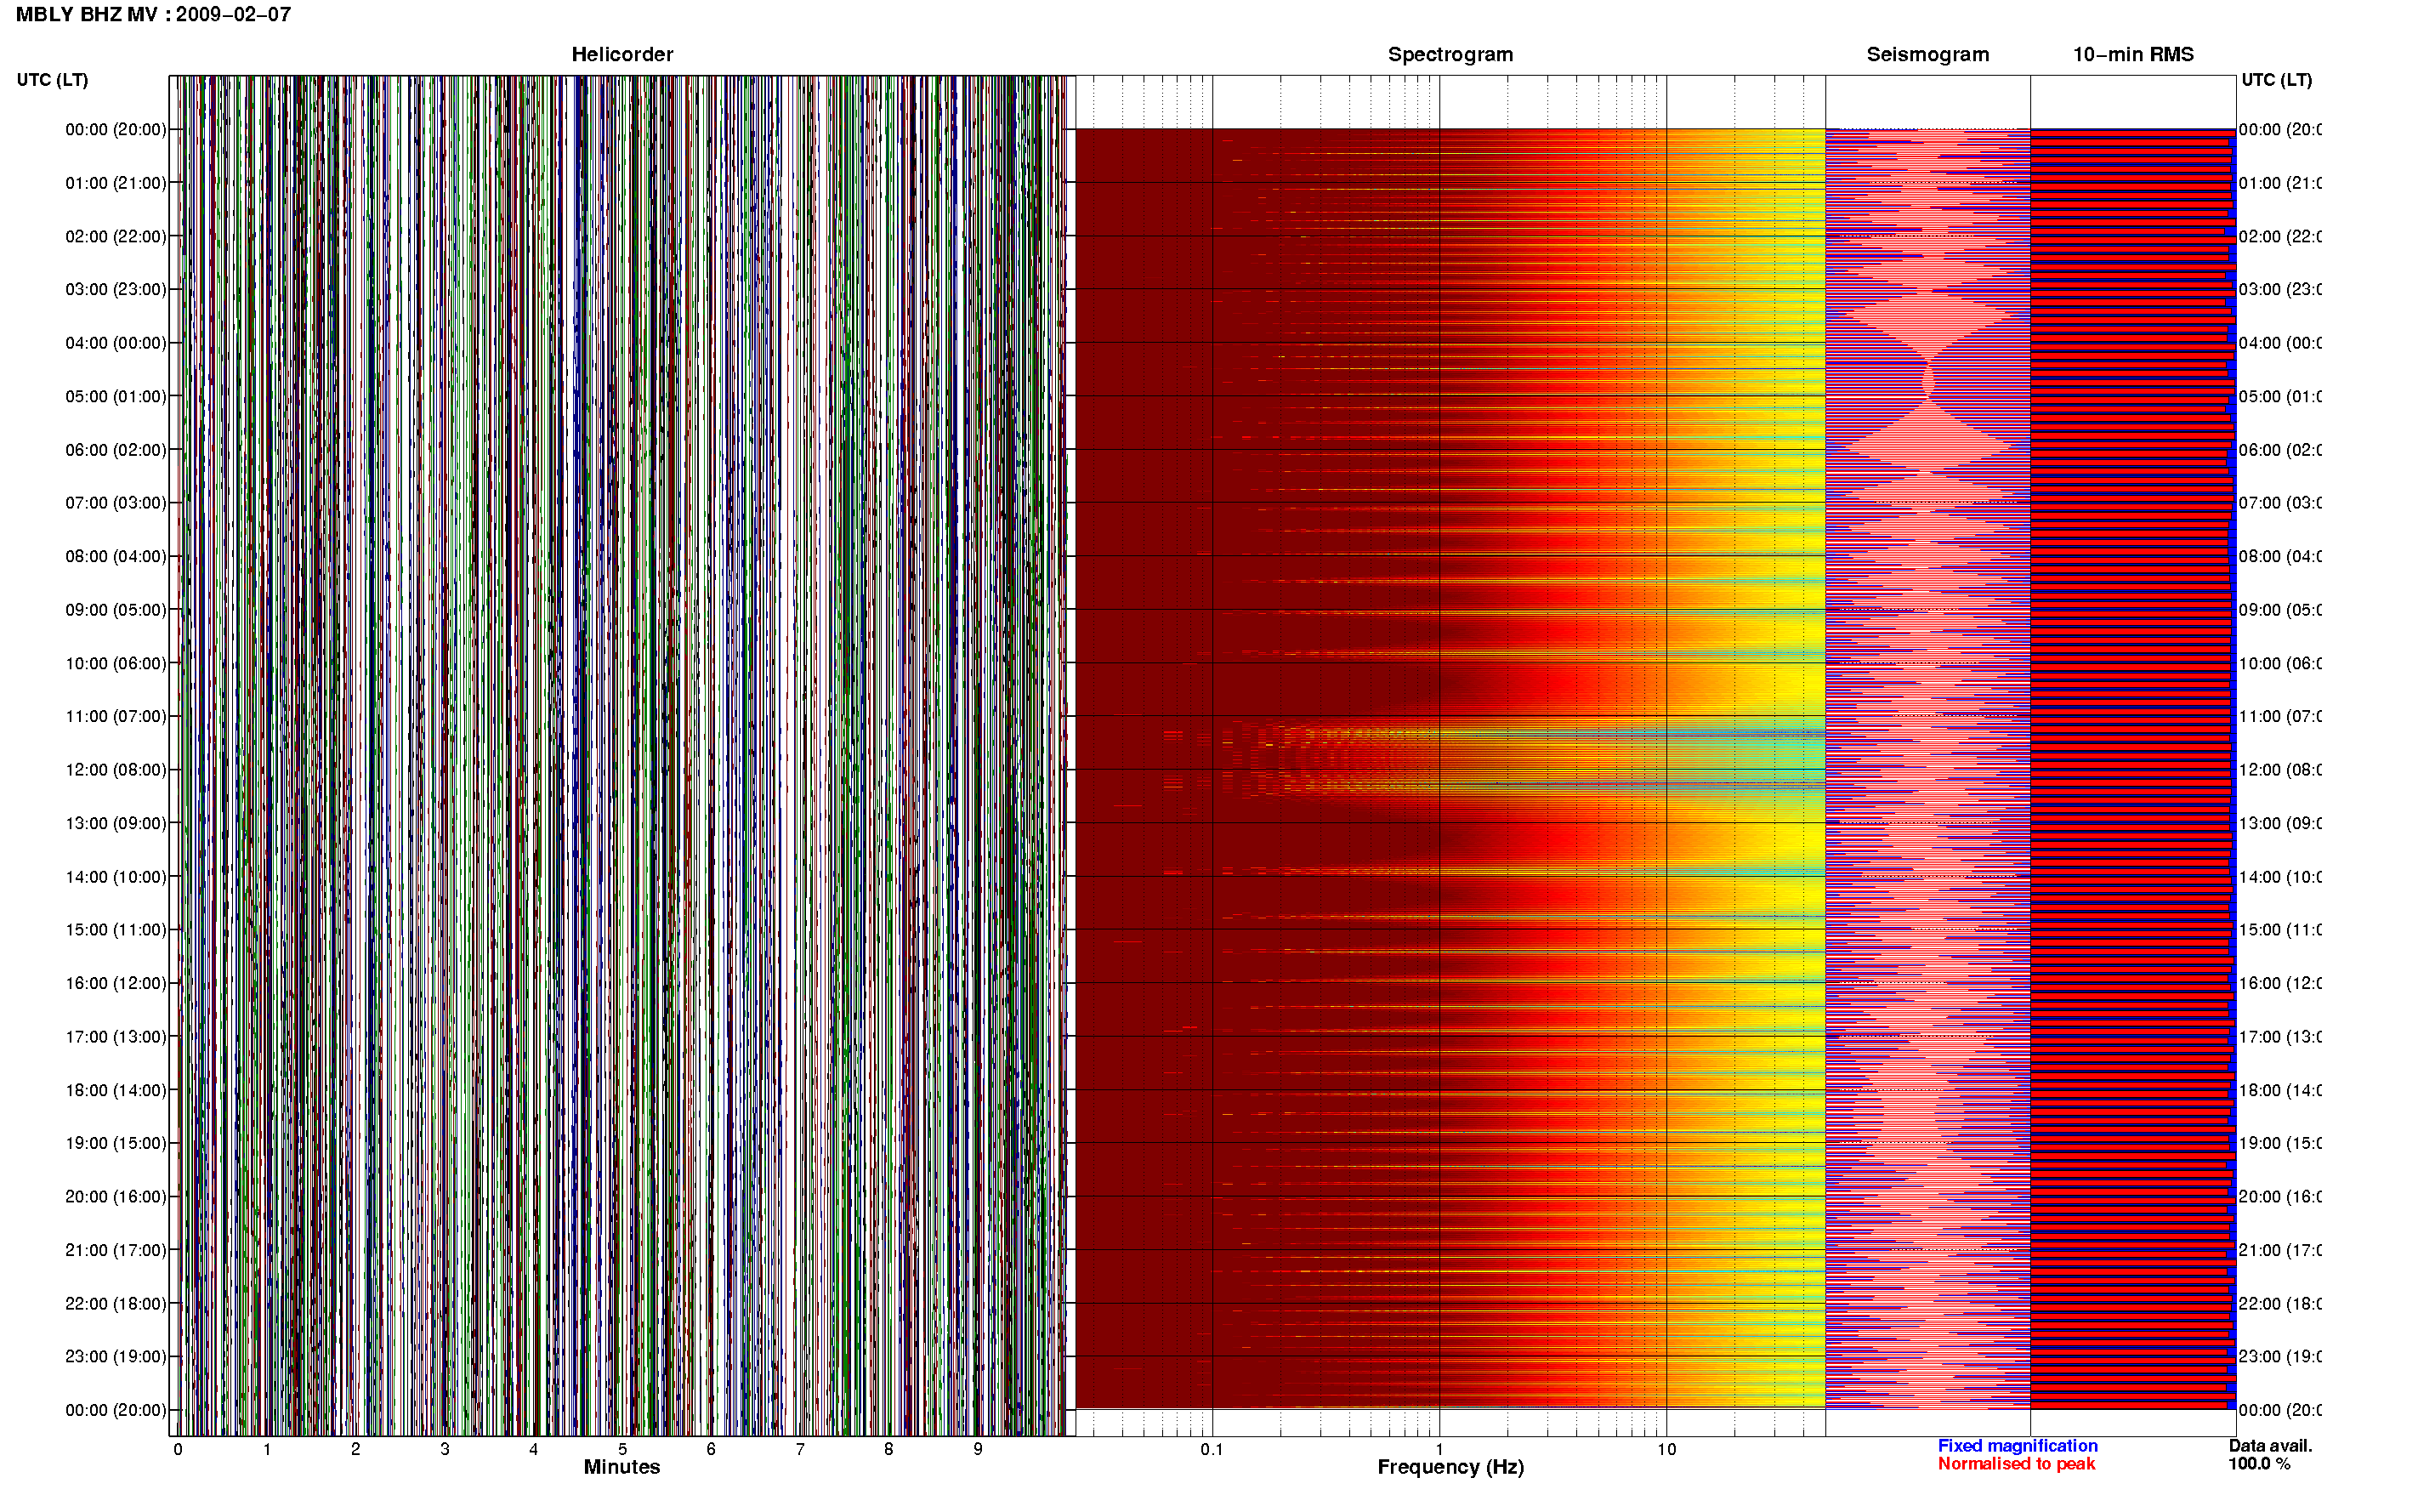Click the '03:00 (23:00)' left time label
Screen dimensions: 2418x1512
click(116, 290)
